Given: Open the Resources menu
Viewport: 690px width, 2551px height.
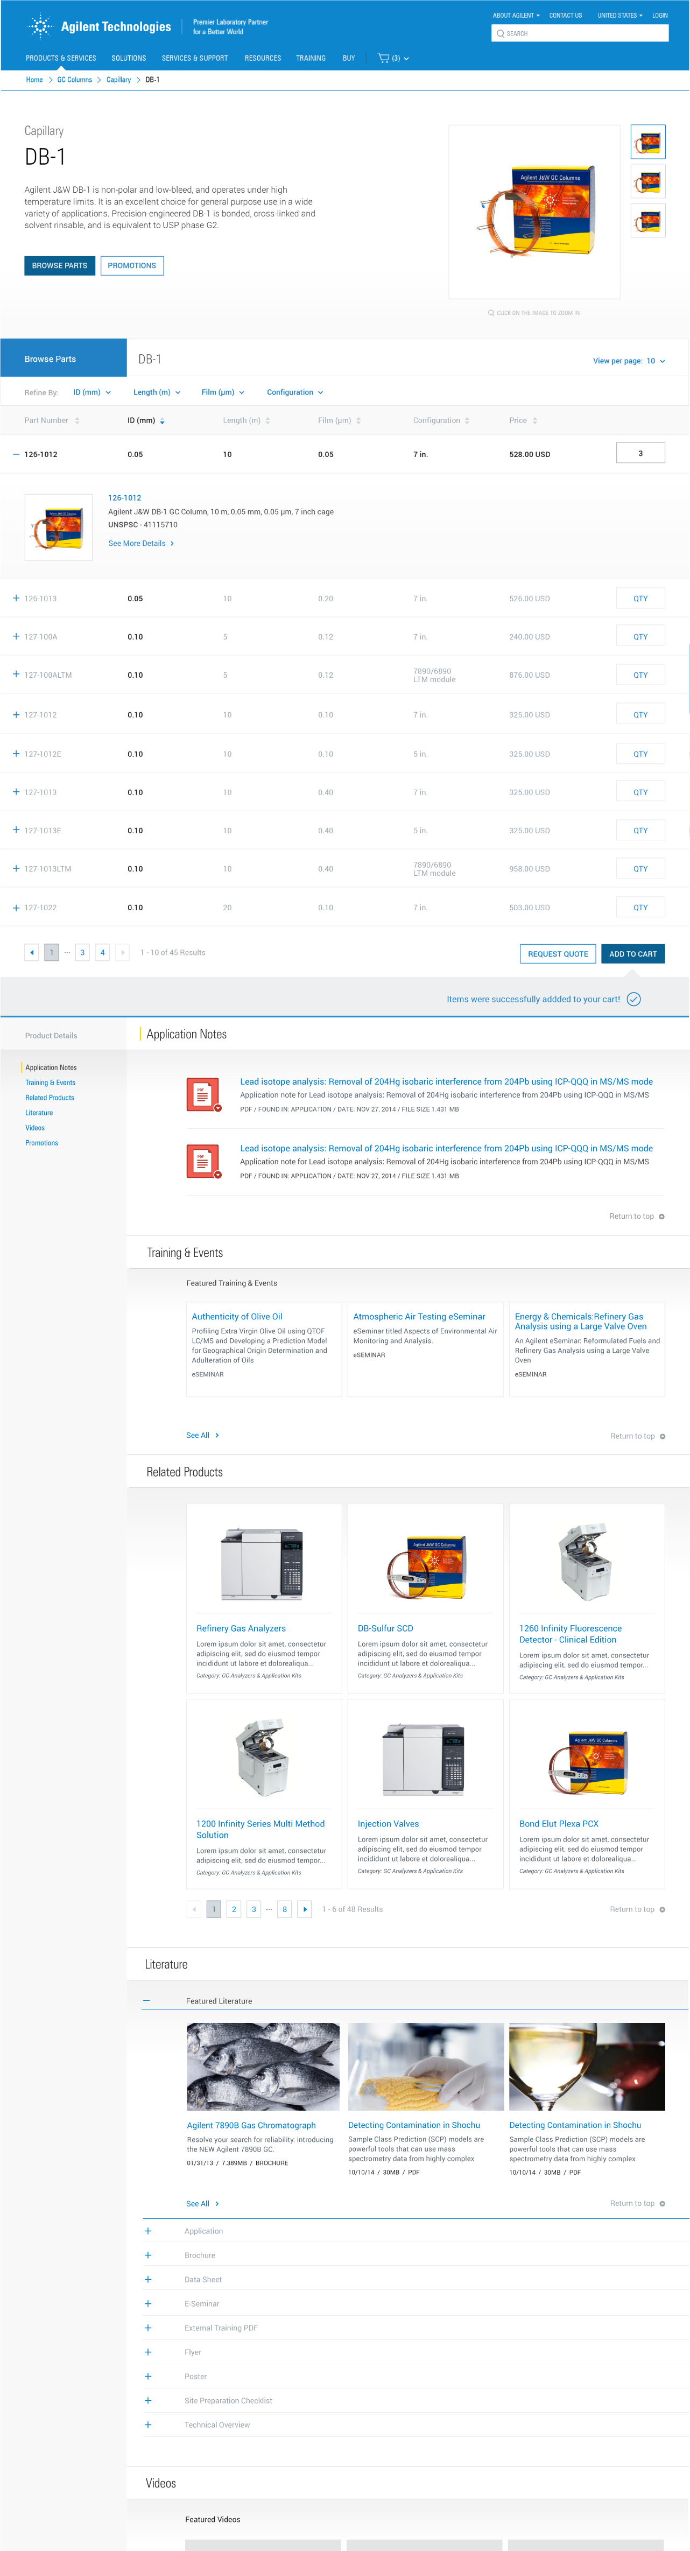Looking at the screenshot, I should 263,59.
